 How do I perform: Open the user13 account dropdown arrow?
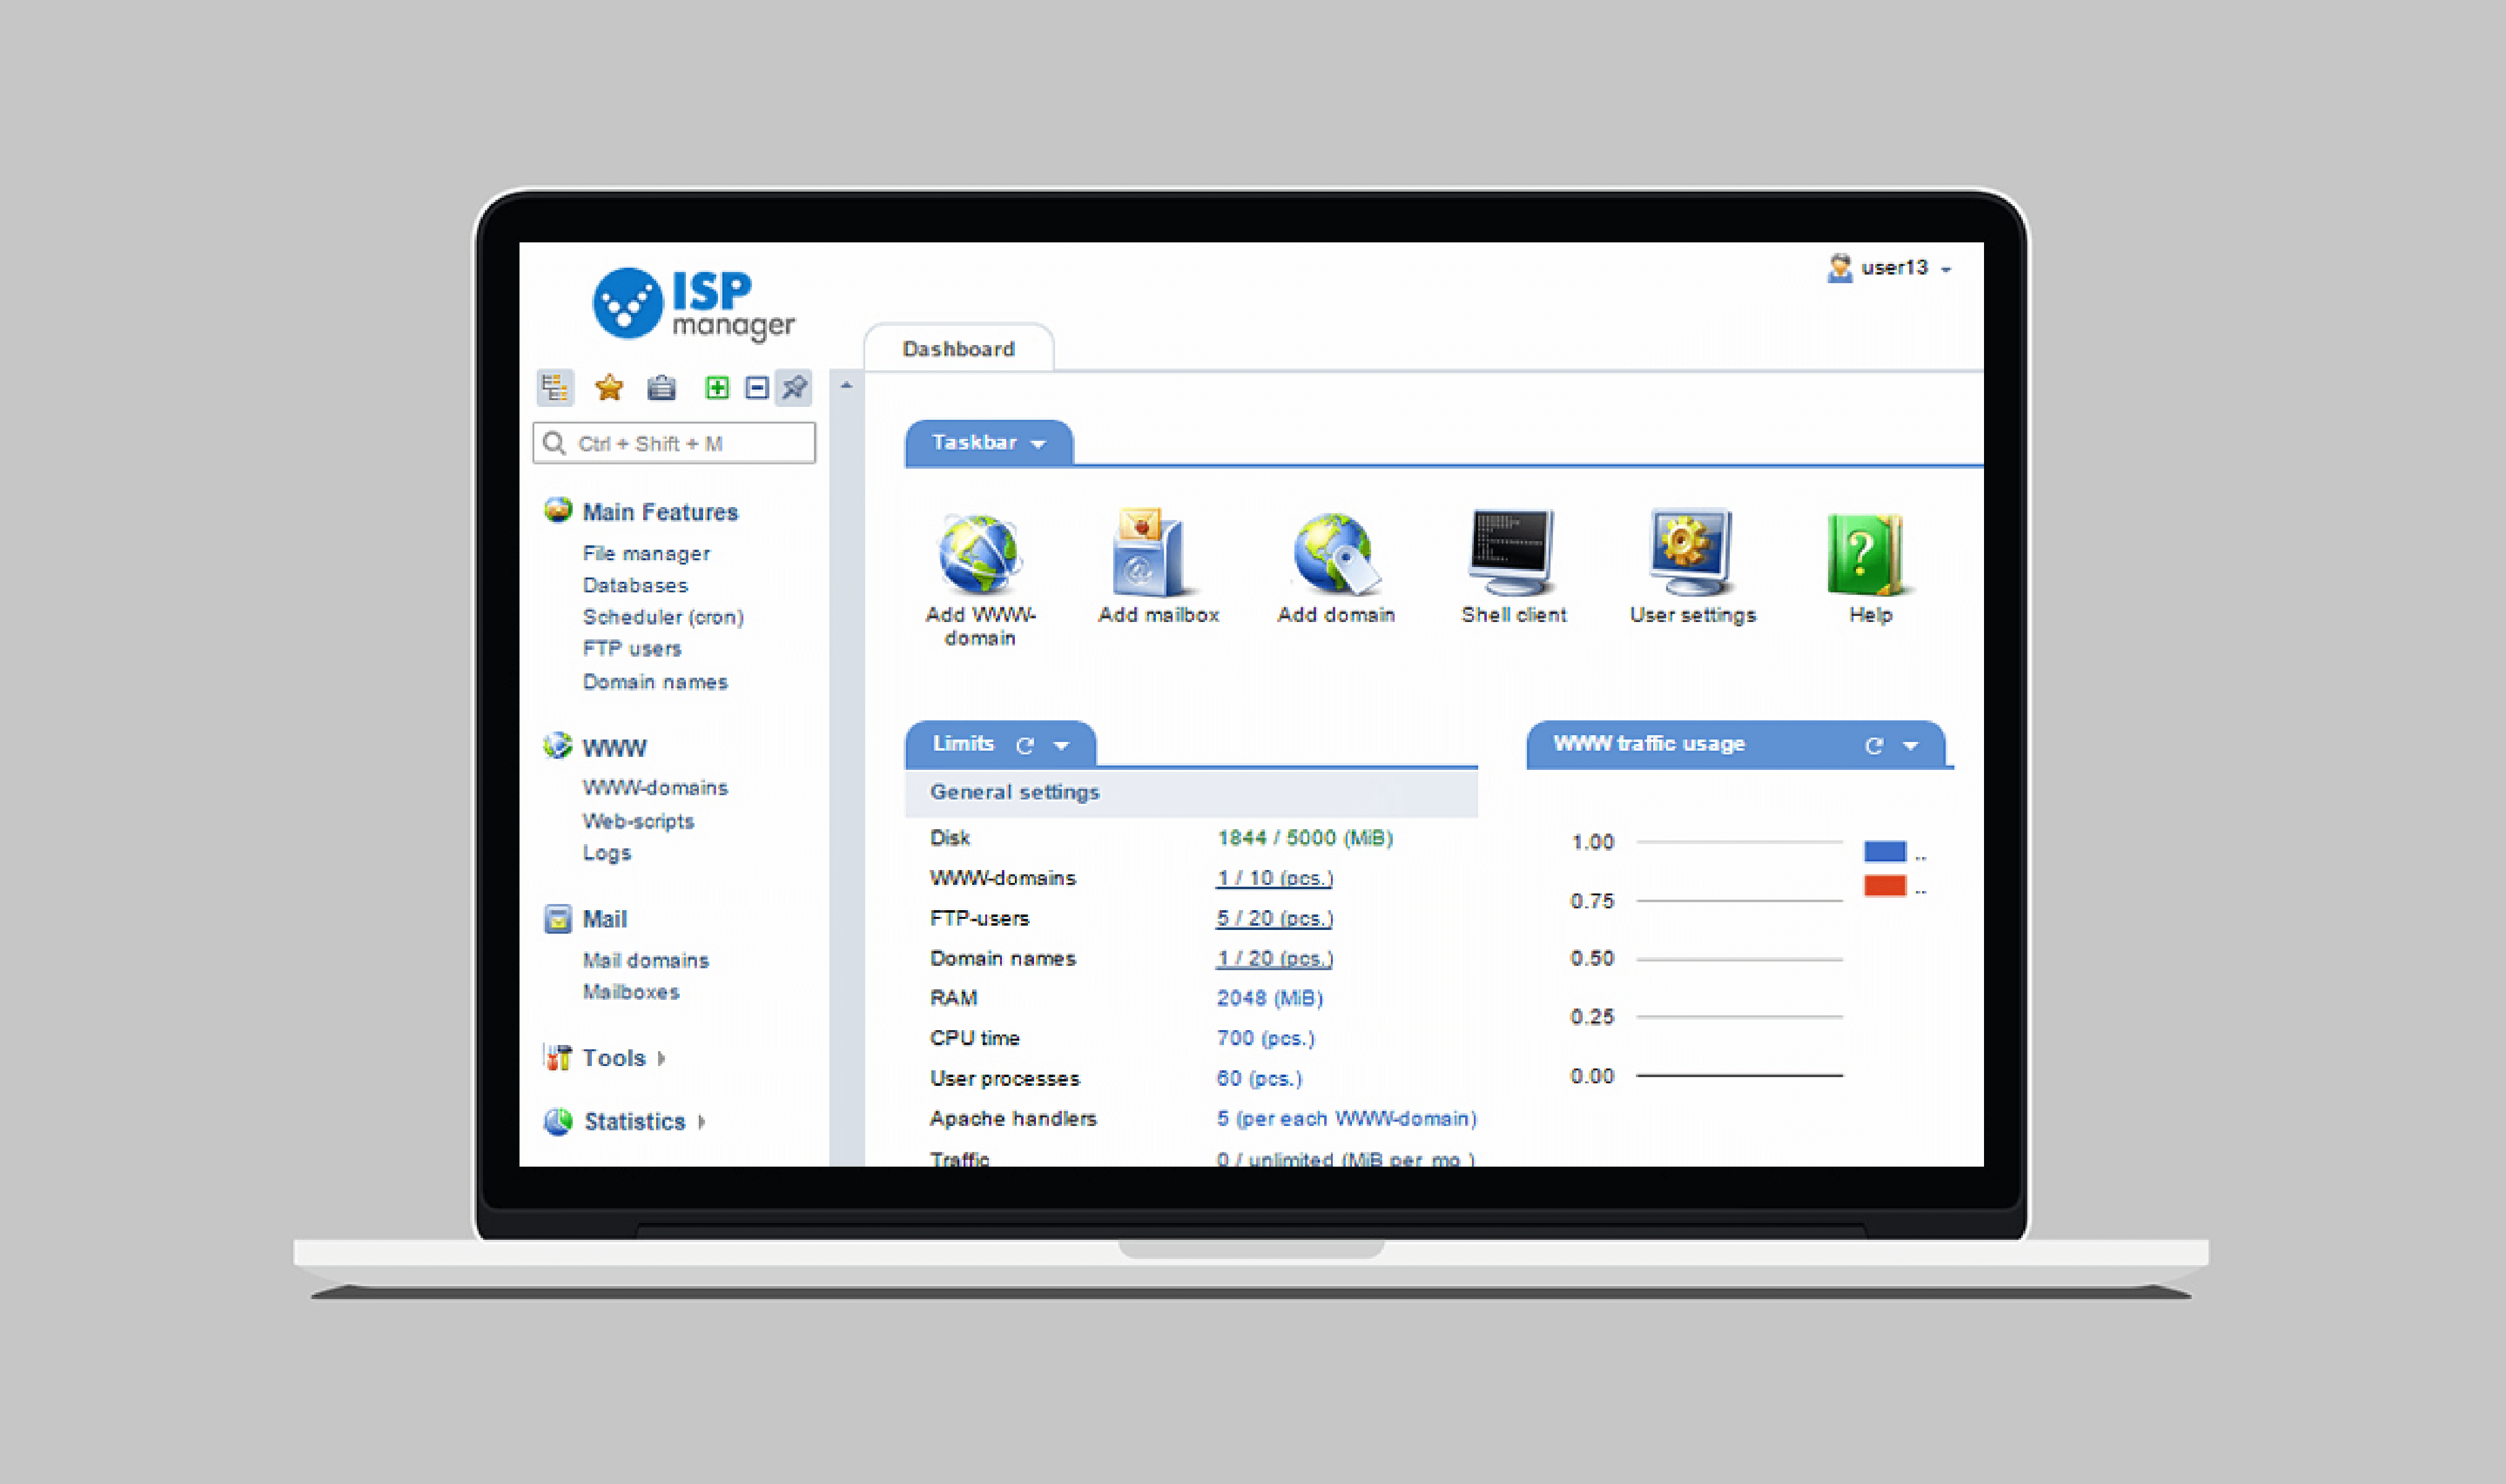coord(1946,270)
